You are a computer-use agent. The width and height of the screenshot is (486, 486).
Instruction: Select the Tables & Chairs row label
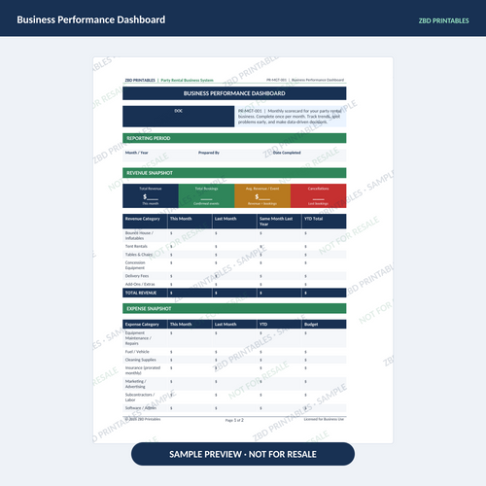[x=139, y=255]
